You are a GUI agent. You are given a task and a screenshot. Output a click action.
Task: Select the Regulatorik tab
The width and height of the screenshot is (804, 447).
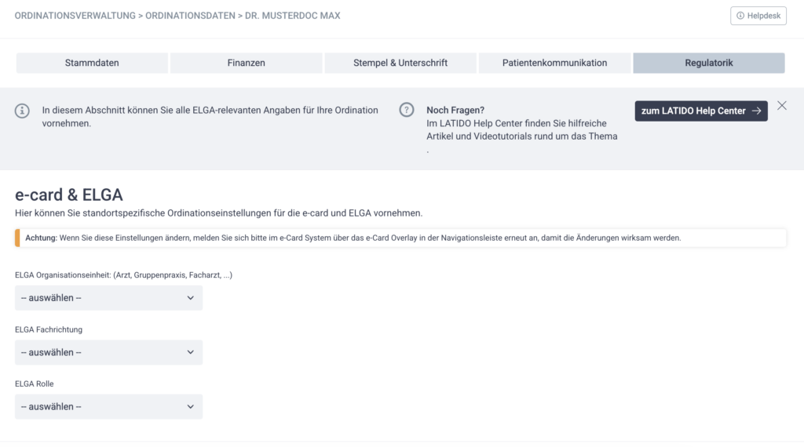(x=708, y=63)
